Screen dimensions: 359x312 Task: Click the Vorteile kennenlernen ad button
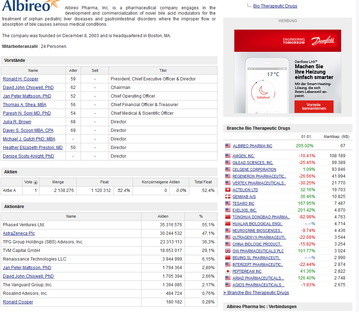[314, 107]
